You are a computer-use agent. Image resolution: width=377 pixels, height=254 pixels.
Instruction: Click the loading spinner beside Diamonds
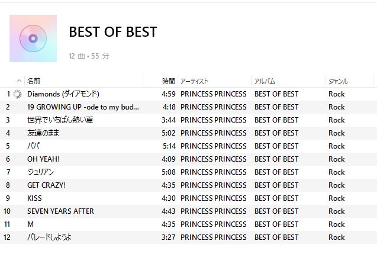point(18,94)
